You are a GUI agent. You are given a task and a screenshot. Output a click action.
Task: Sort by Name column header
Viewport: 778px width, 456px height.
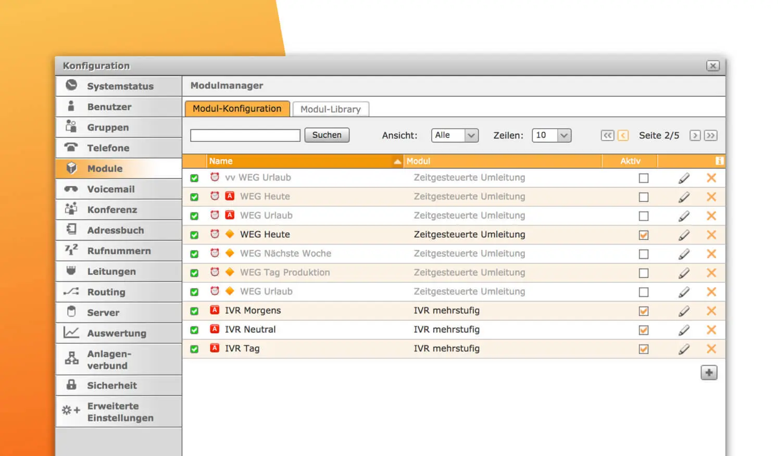305,161
